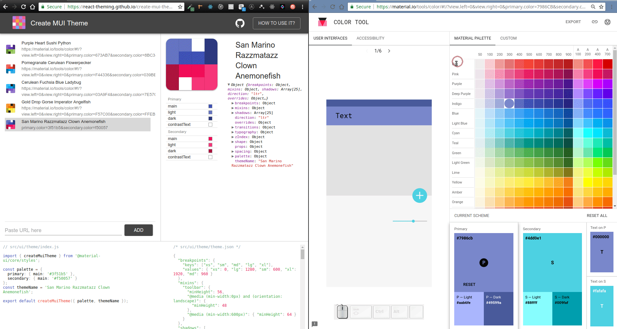
Task: Open the CUSTOM palette tab
Action: [508, 38]
